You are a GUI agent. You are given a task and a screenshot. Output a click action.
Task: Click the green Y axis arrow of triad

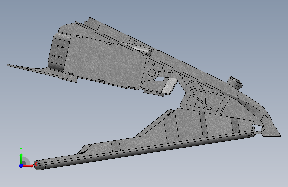pos(21,159)
